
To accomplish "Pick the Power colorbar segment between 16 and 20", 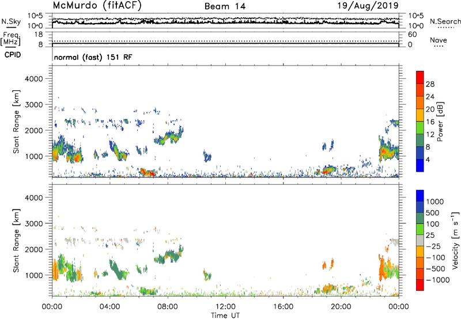I will click(x=420, y=115).
